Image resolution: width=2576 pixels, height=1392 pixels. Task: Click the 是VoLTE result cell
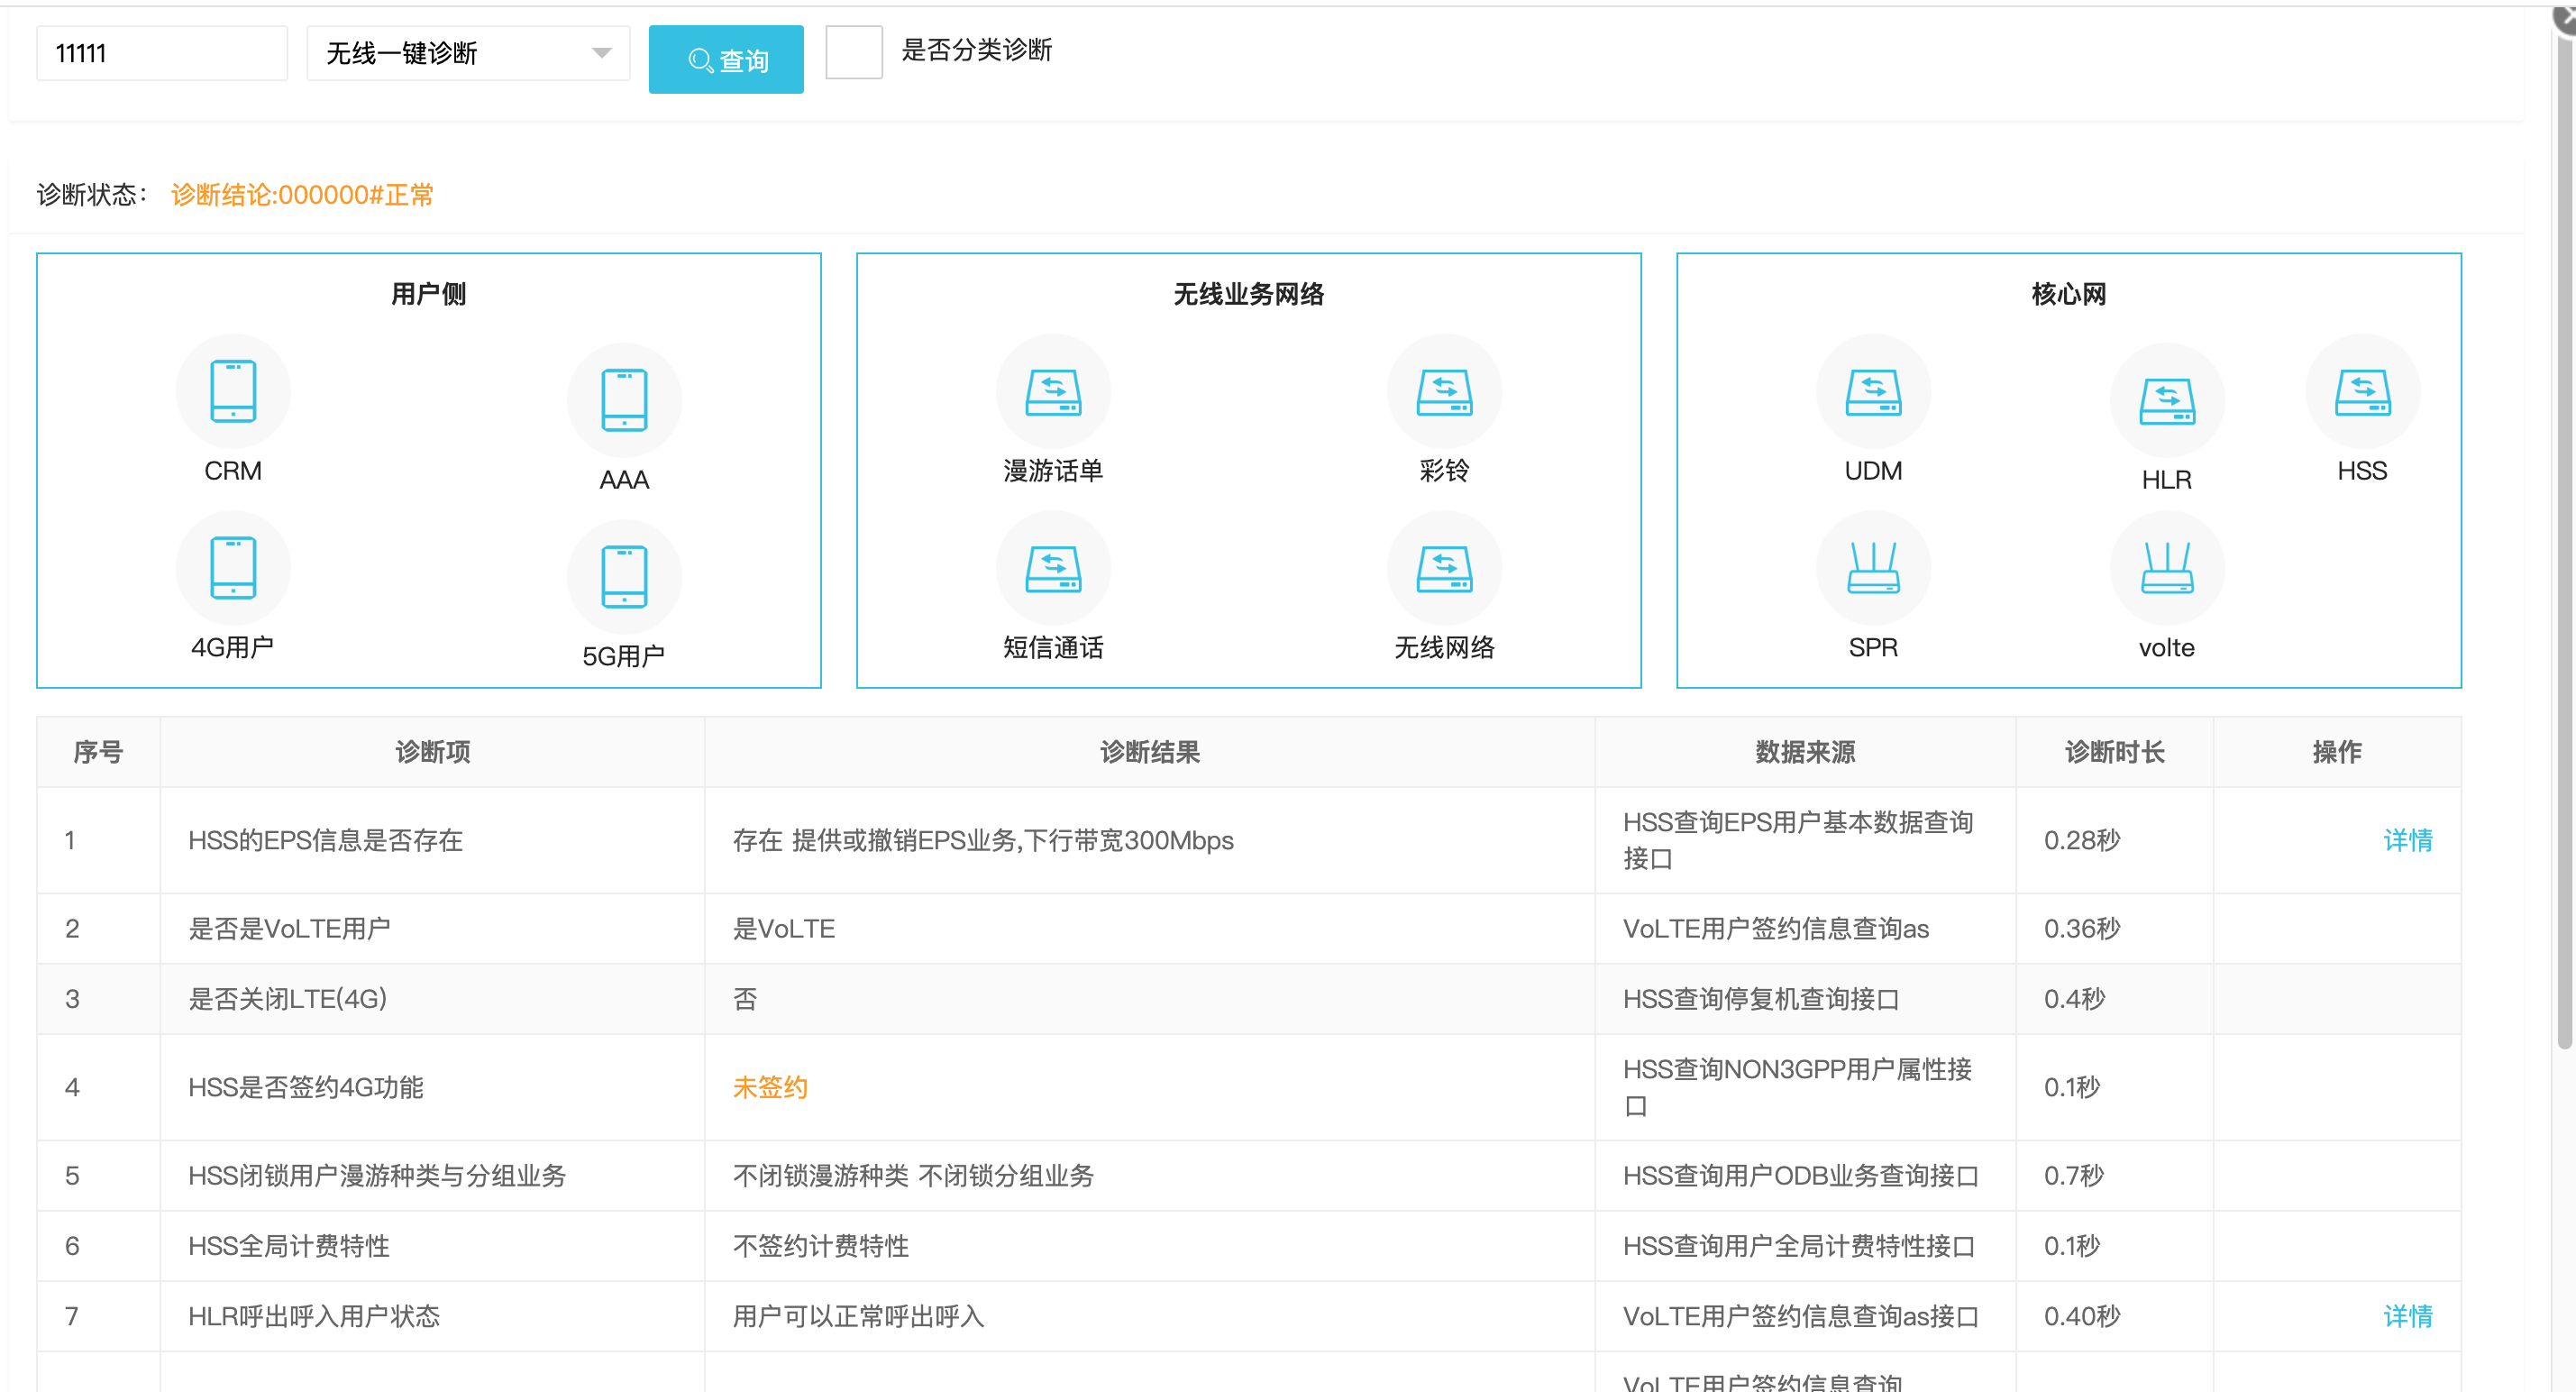point(1149,929)
